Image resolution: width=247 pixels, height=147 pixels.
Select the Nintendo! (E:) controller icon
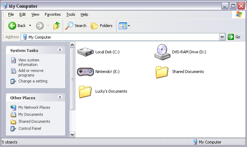[x=85, y=72]
